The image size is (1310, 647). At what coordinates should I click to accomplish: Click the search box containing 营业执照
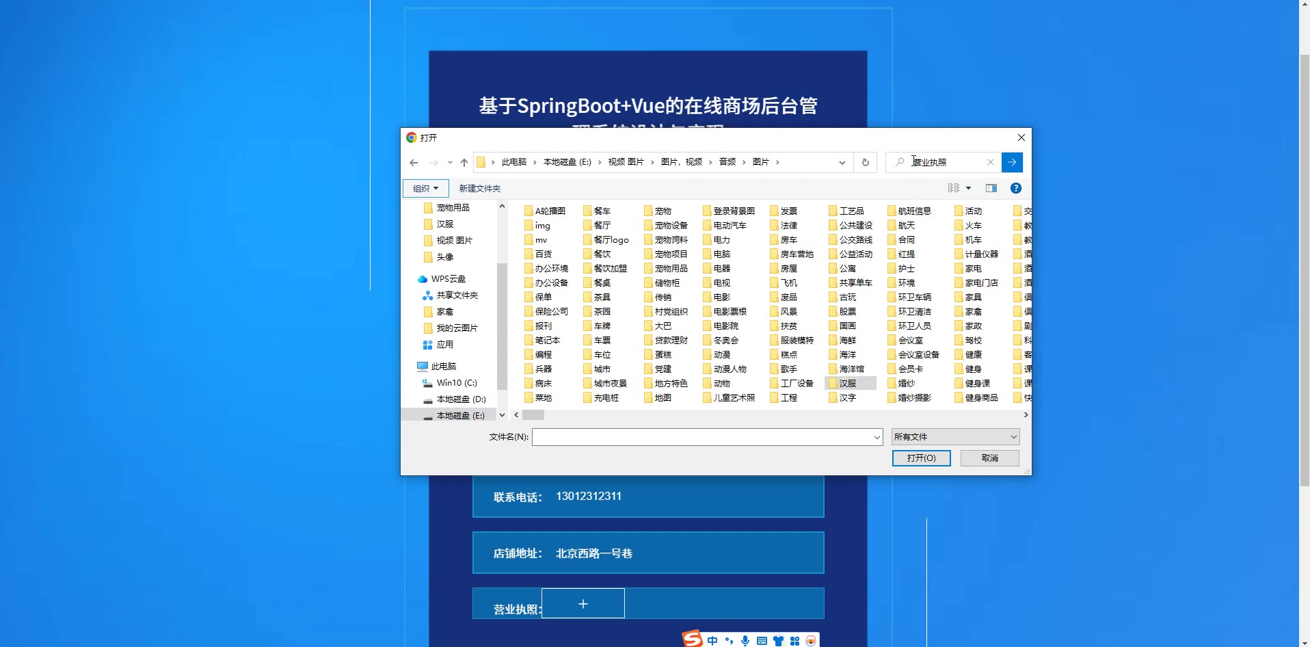tap(944, 162)
